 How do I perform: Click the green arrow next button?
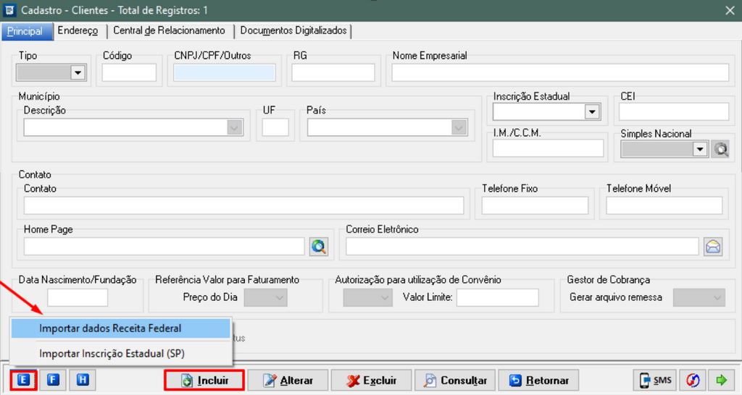[x=721, y=380]
